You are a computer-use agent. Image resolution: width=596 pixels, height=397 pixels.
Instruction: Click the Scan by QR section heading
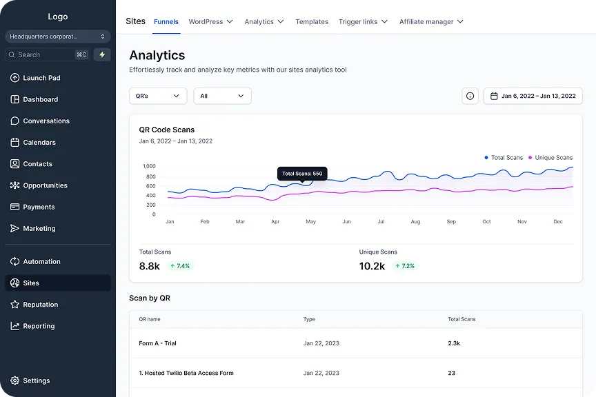coord(150,298)
